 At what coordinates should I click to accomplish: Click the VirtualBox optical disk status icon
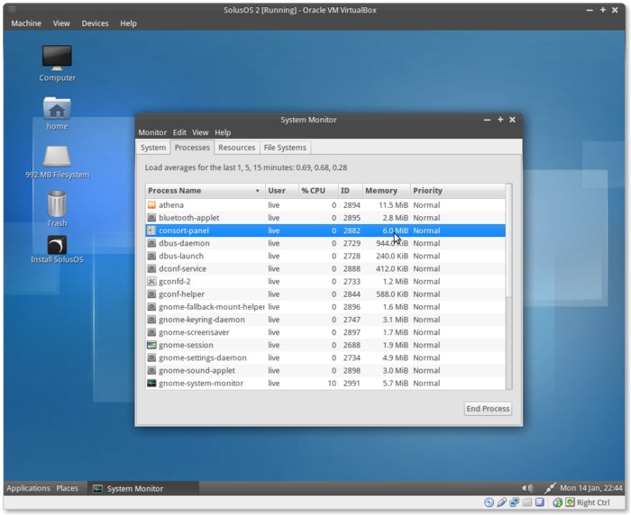point(489,502)
